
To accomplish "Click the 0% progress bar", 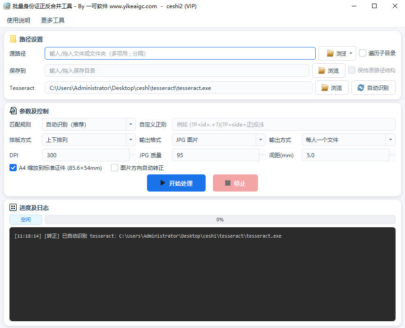I will [220, 220].
